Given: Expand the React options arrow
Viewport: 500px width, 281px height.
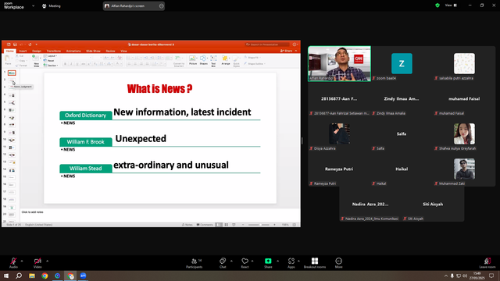Looking at the screenshot, I should pyautogui.click(x=252, y=261).
